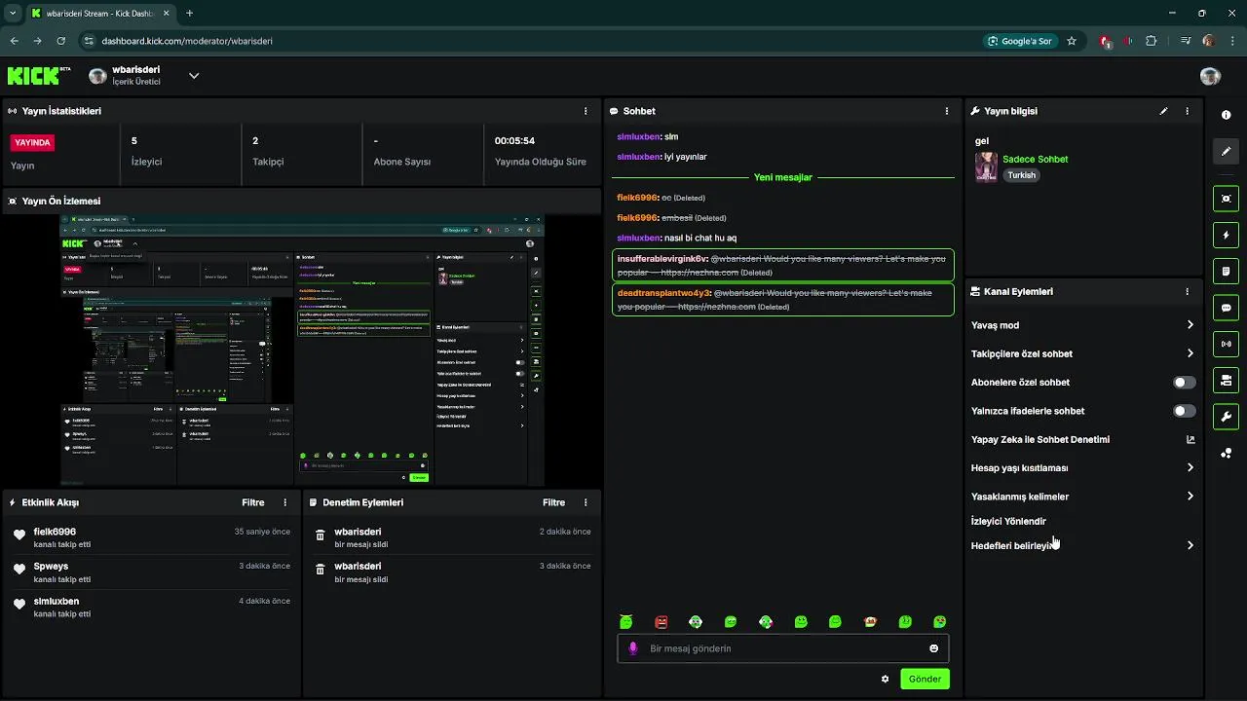Click the browser address bar URL
Image resolution: width=1247 pixels, height=701 pixels.
187,41
